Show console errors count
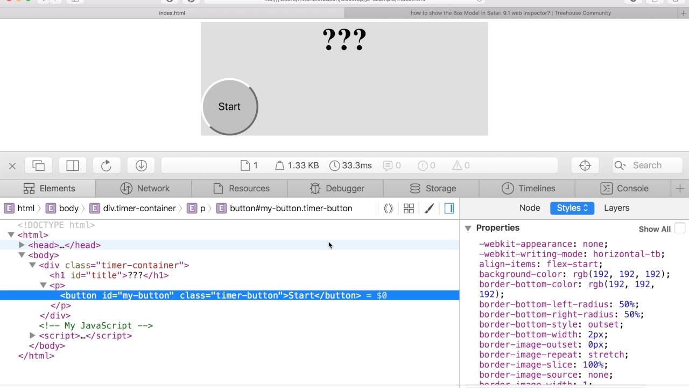Screen dimensions: 689x388 [x=426, y=165]
